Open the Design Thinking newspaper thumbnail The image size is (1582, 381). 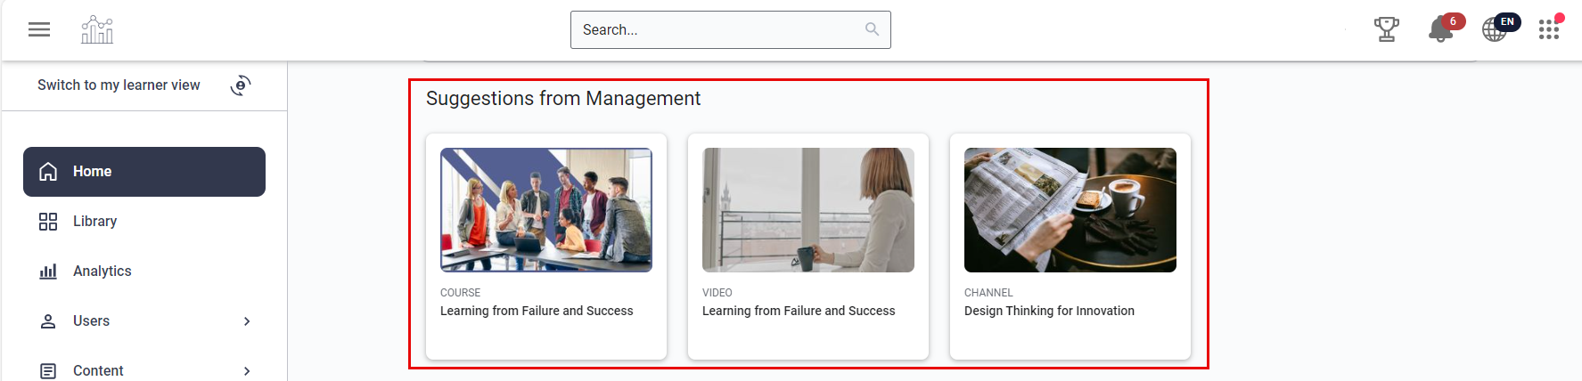coord(1070,210)
